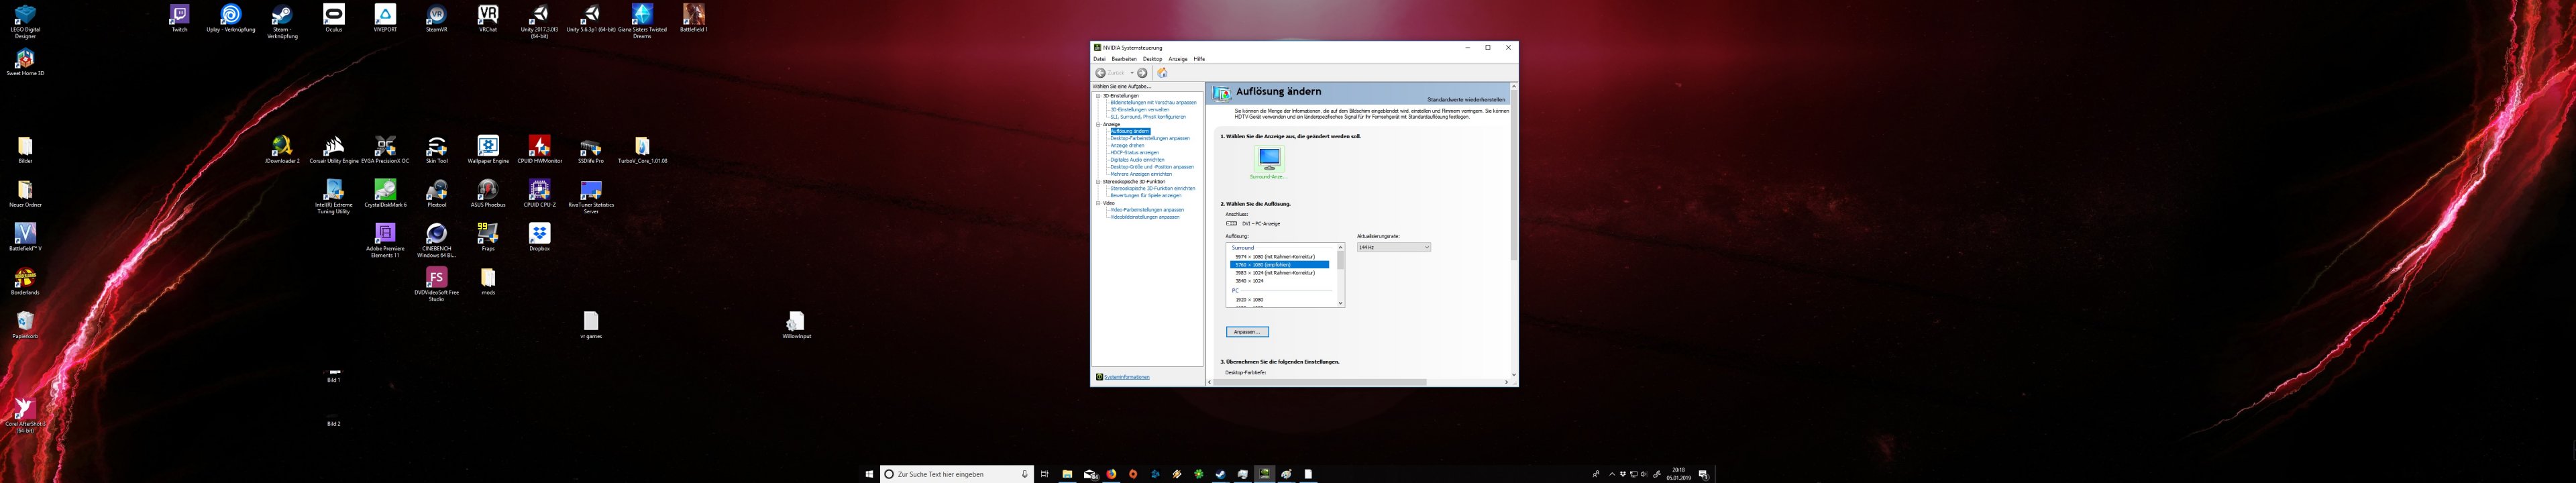Open the Systeminformationen link

tap(1127, 377)
